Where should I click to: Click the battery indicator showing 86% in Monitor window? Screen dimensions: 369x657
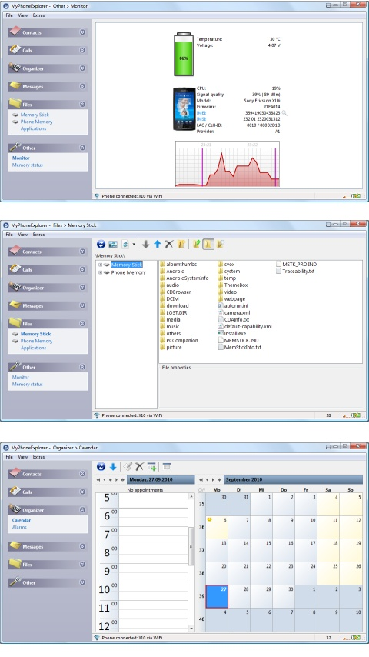click(x=184, y=55)
